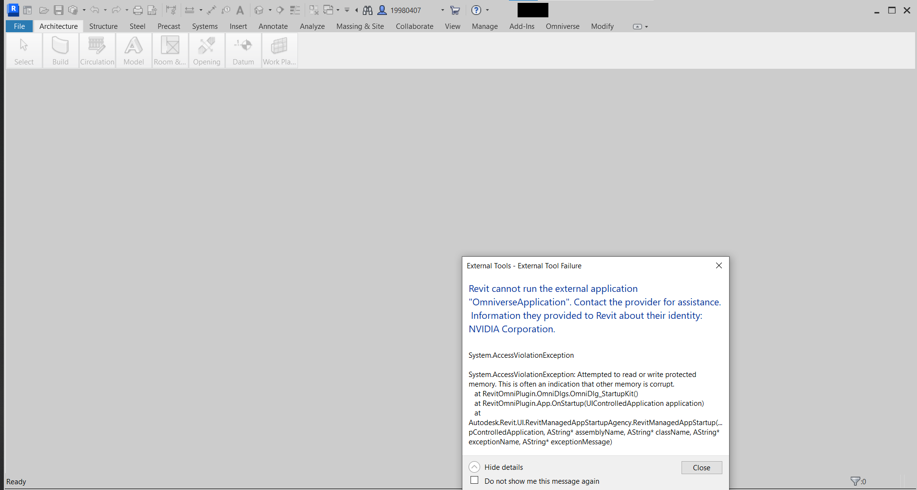The height and width of the screenshot is (490, 917).
Task: Expand the Redo history dropdown arrow
Action: pyautogui.click(x=127, y=10)
